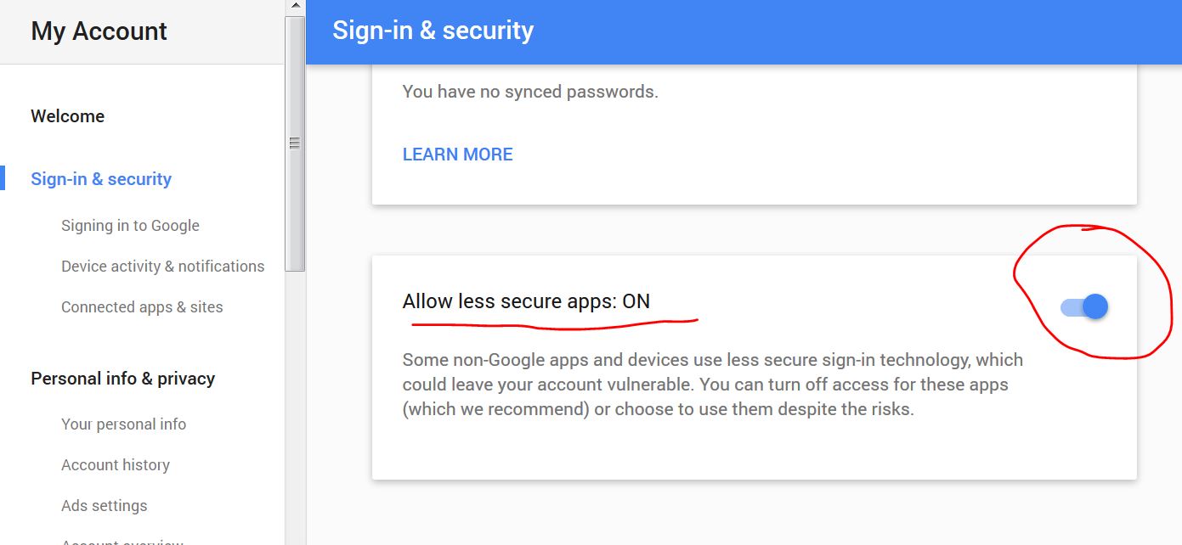Open Signing in to Google
1182x545 pixels.
130,226
